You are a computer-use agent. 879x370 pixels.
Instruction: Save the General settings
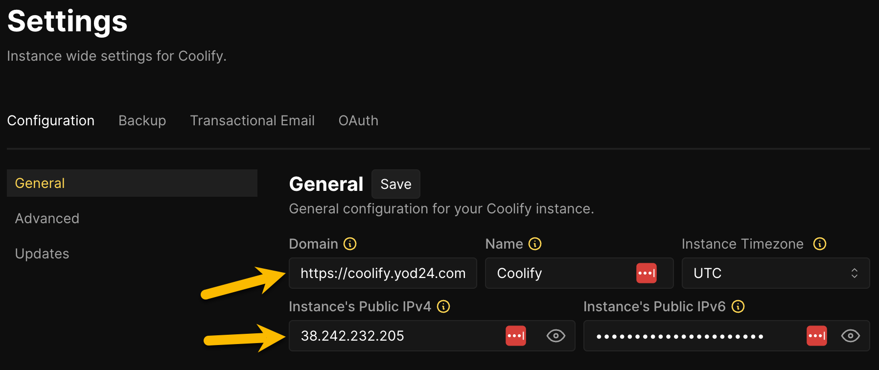(395, 184)
